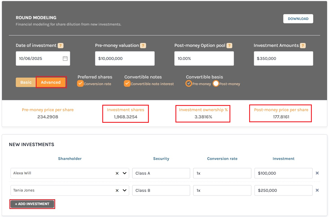Expand the Alexa Will shareholder dropdown
The width and height of the screenshot is (329, 217).
coord(124,173)
